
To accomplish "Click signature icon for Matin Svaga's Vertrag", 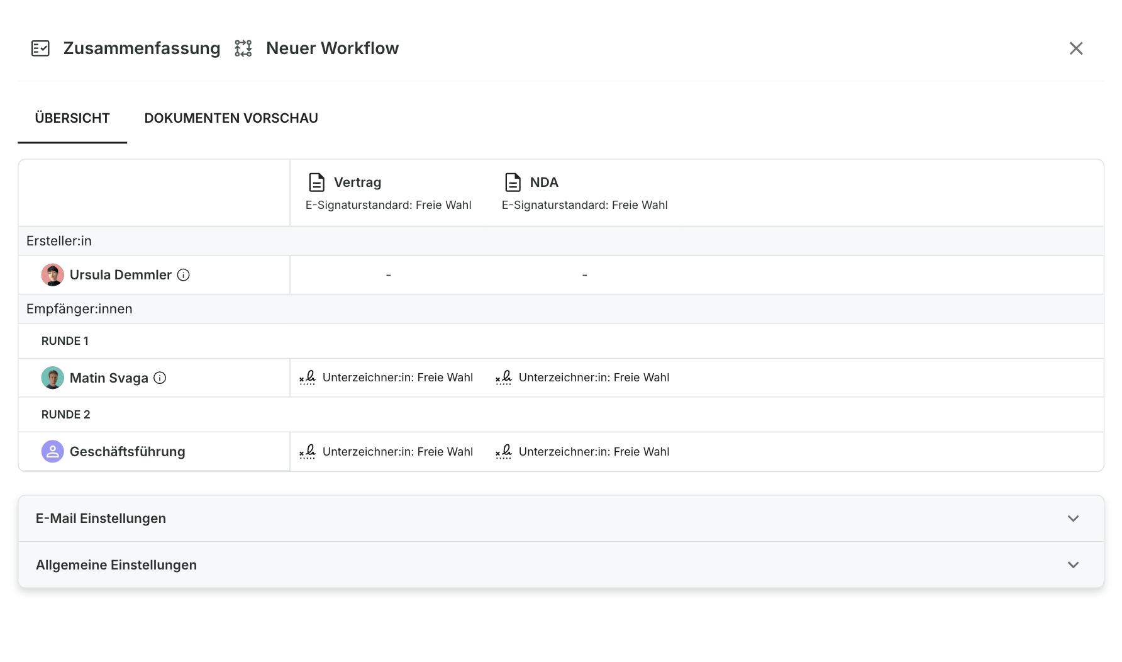I will point(308,378).
